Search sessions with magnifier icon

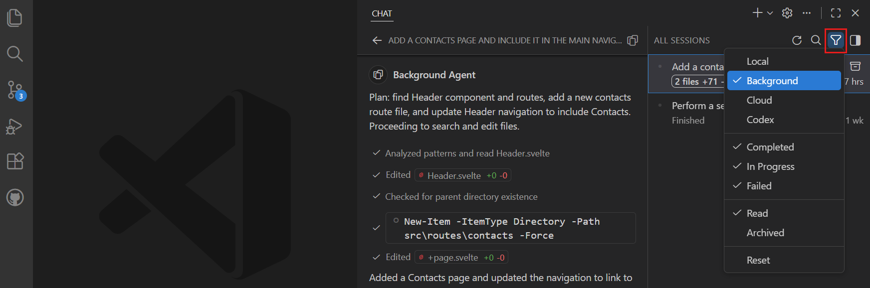(816, 40)
